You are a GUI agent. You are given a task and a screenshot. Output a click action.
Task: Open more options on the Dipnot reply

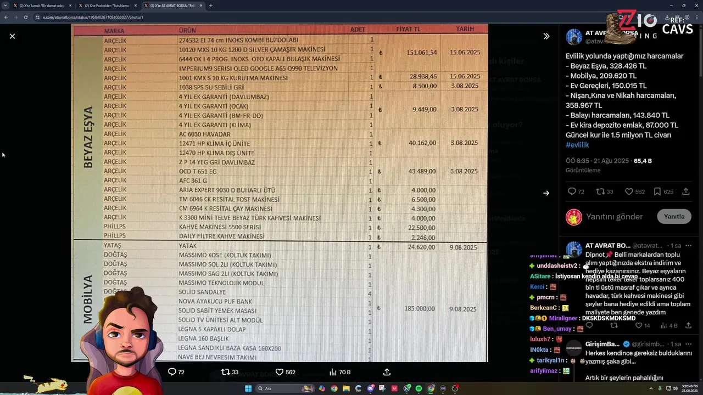pyautogui.click(x=688, y=245)
